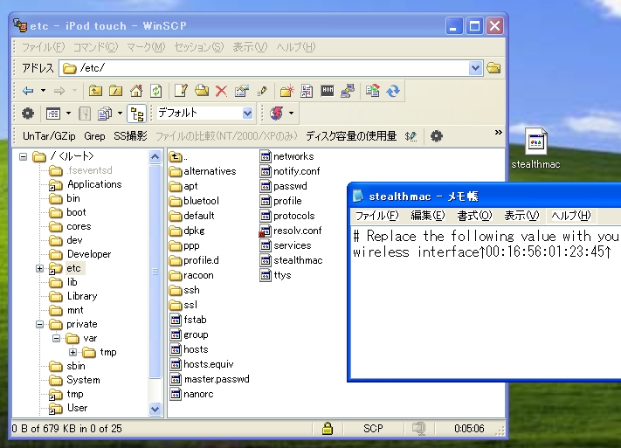Create a new directory with sparkle folder icon
Viewport: 621px width, 448px height.
coord(286,91)
